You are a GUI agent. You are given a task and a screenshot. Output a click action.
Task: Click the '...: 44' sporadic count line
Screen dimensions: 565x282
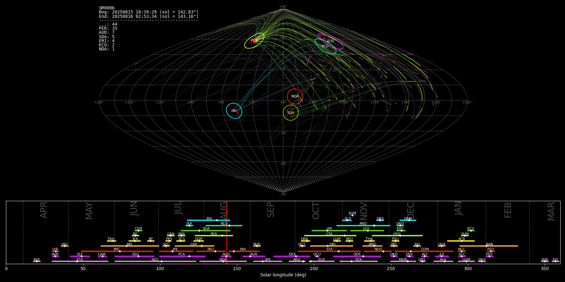(x=108, y=24)
